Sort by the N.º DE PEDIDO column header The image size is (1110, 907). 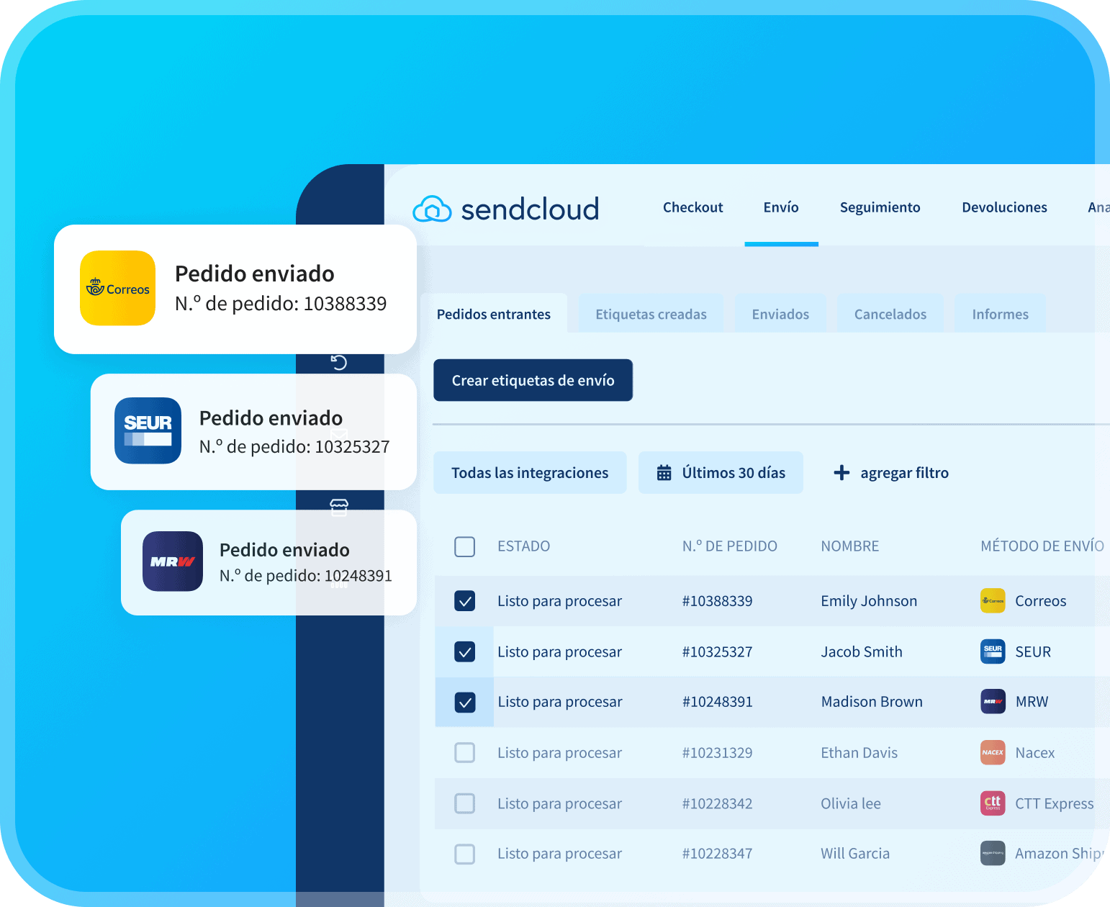pos(729,546)
